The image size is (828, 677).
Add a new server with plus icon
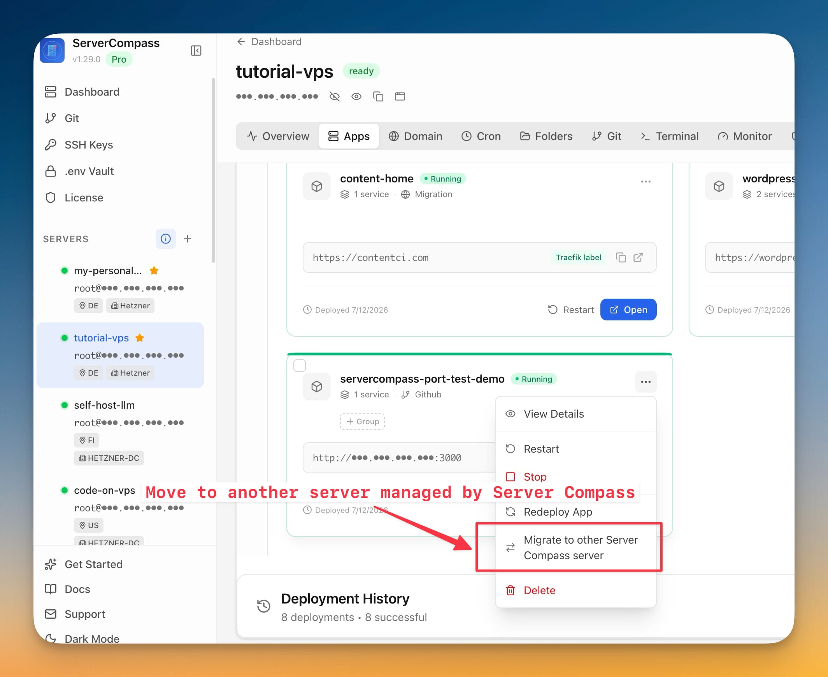188,239
